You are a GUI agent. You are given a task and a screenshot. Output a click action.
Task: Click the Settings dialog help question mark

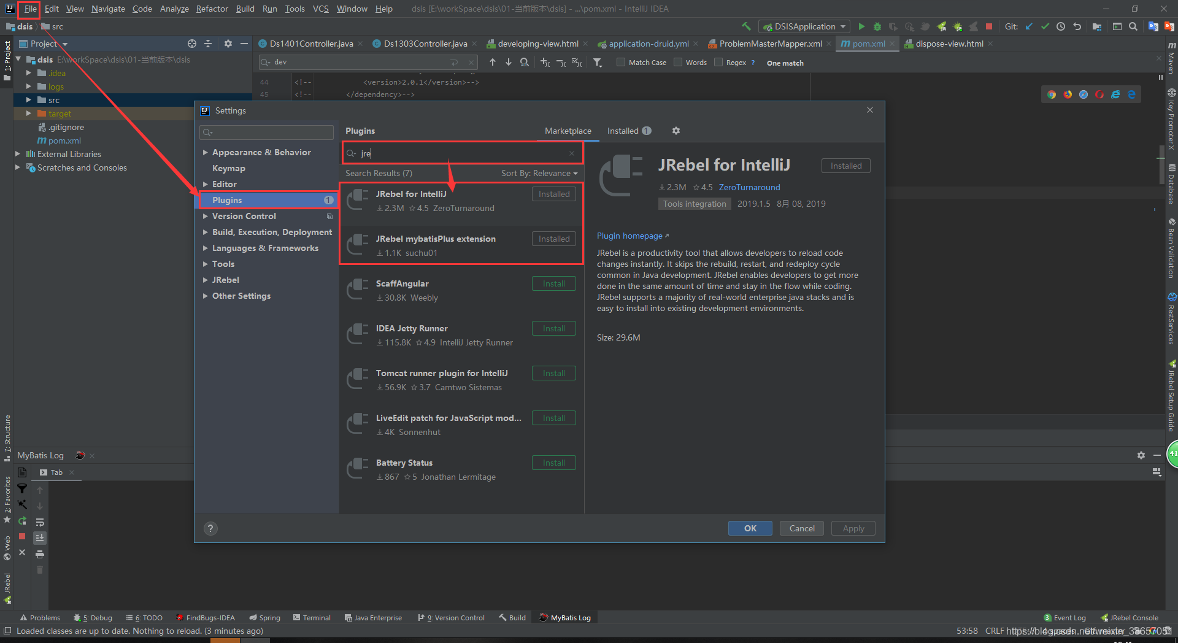(x=210, y=528)
